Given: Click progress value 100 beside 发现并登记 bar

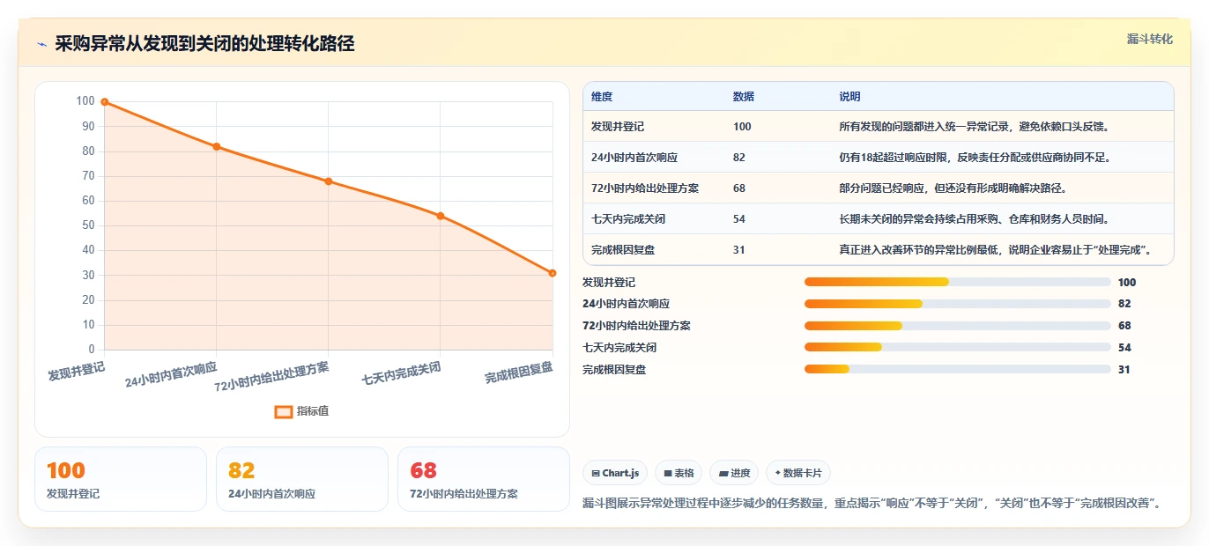Looking at the screenshot, I should click(x=1127, y=282).
